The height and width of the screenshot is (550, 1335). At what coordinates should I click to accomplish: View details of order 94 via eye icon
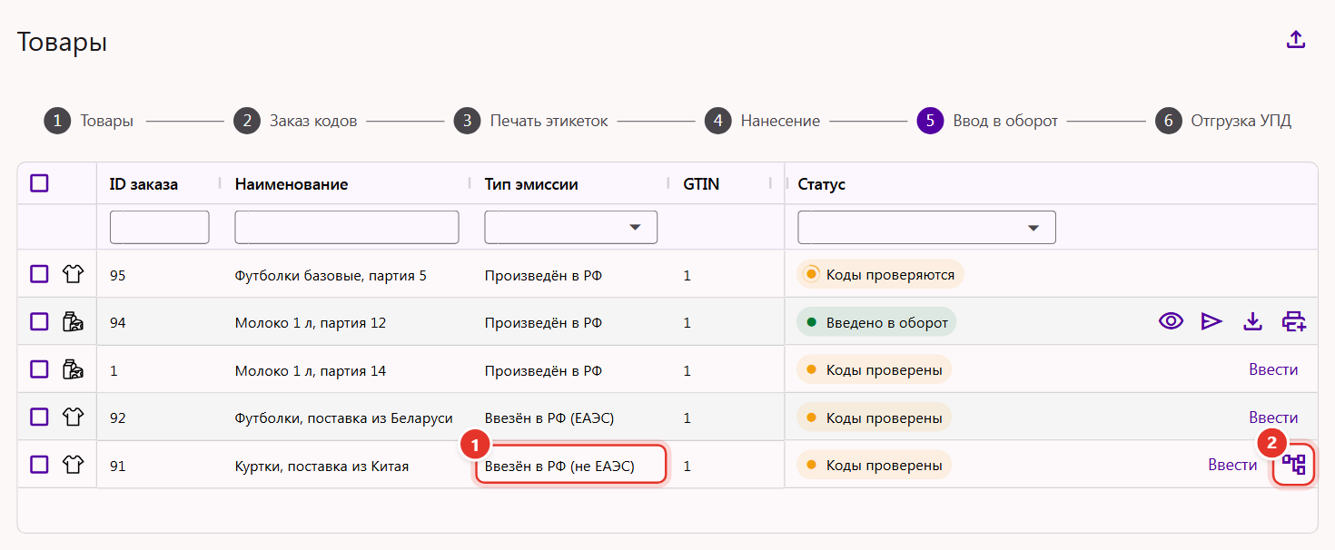[1171, 321]
